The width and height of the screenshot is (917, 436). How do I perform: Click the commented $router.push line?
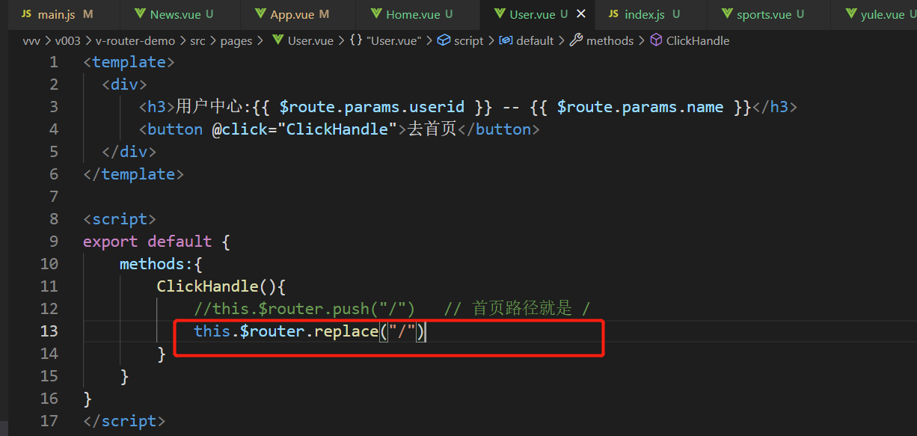click(304, 309)
